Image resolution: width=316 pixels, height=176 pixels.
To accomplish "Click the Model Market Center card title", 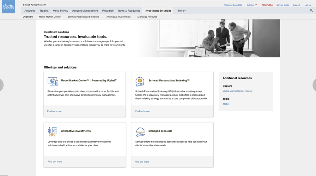I will (x=89, y=80).
